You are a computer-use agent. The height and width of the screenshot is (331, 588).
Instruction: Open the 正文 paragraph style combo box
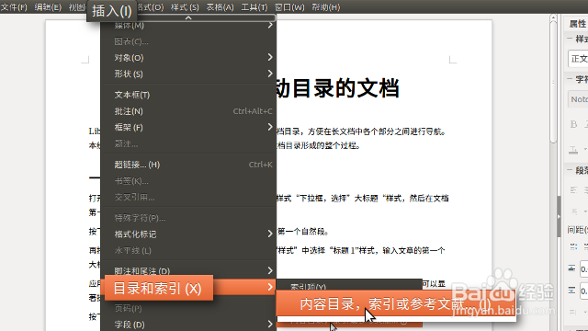(x=578, y=59)
